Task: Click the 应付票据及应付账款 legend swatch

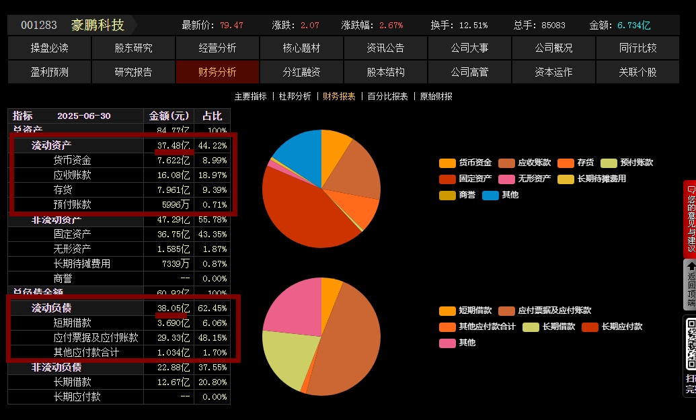Action: 506,311
